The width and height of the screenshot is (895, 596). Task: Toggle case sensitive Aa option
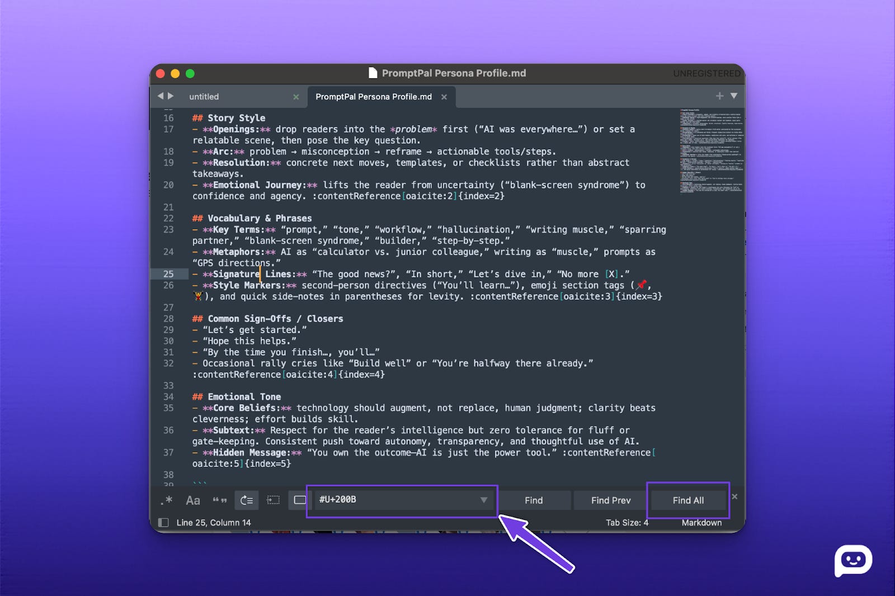point(193,500)
